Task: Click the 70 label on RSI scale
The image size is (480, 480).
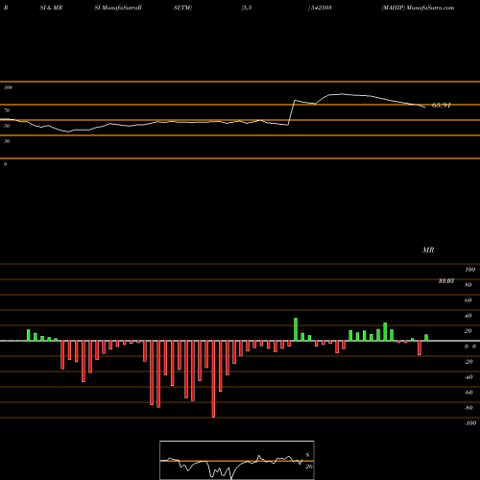Action: tap(7, 110)
